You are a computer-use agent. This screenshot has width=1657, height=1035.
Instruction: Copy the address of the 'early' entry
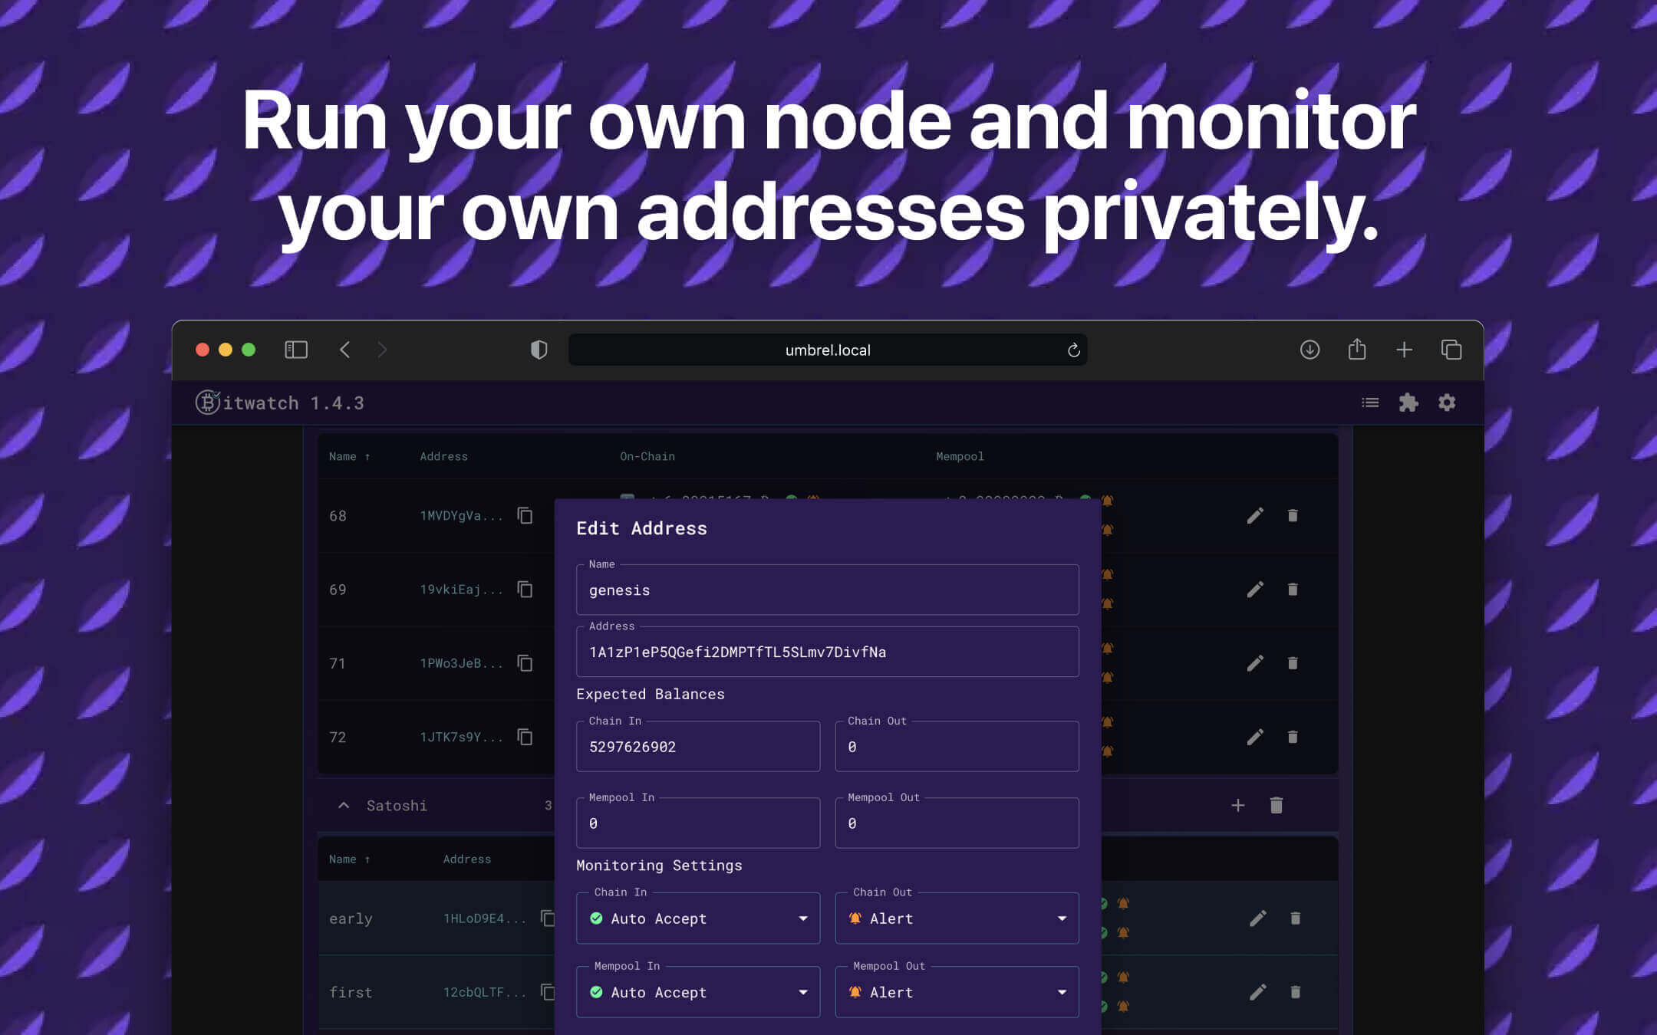[547, 918]
